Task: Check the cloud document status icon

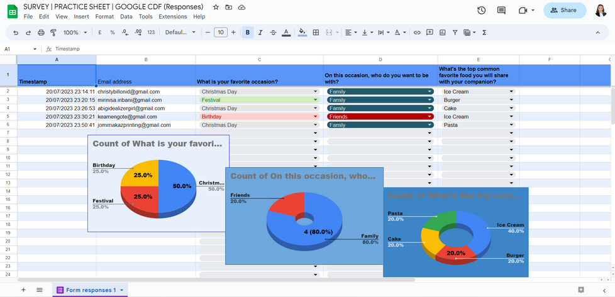Action: pos(242,7)
